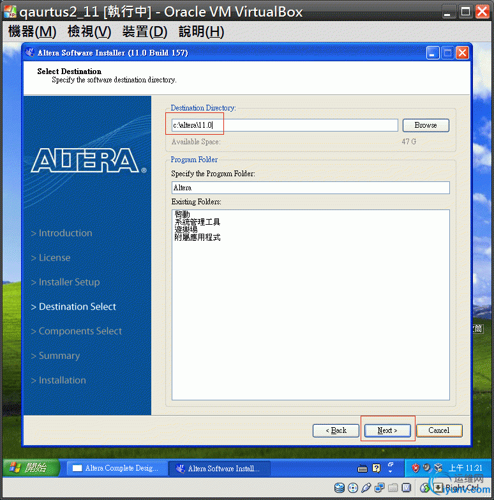Image resolution: width=494 pixels, height=500 pixels.
Task: Click the Browse button for destination directory
Action: coord(426,125)
